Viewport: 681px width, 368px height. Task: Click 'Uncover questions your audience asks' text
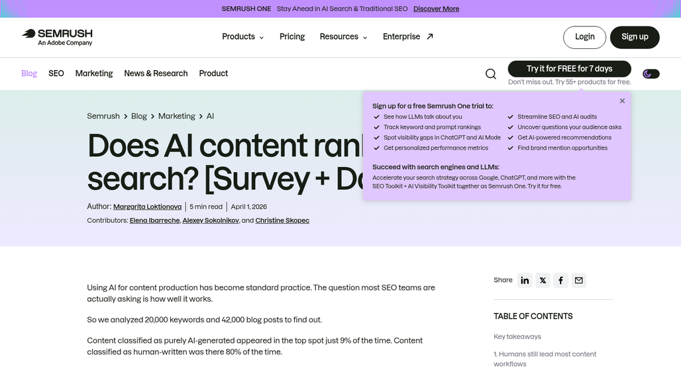point(570,127)
